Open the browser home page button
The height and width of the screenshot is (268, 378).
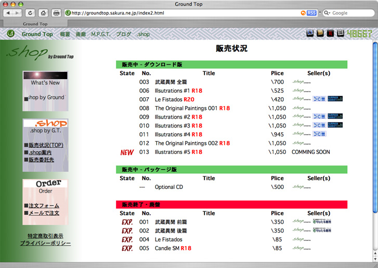pyautogui.click(x=43, y=13)
